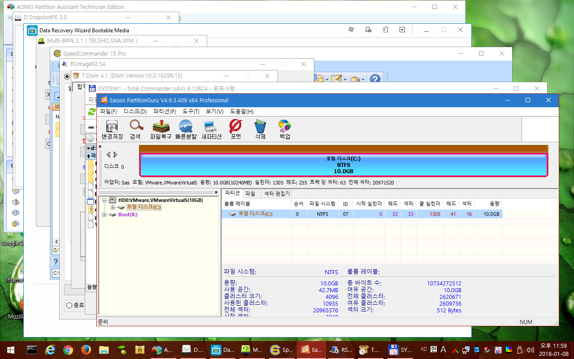
Task: Switch to the 파티션 tab
Action: pos(232,193)
